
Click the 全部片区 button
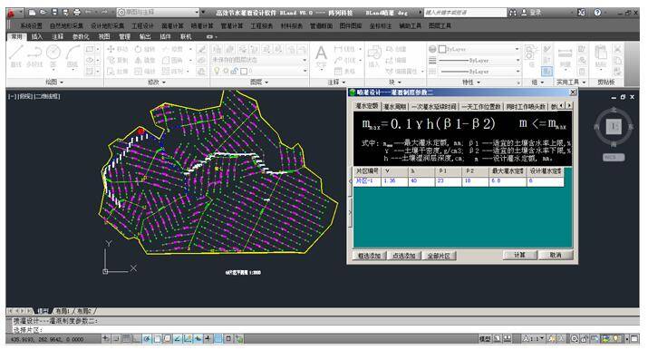tap(439, 256)
